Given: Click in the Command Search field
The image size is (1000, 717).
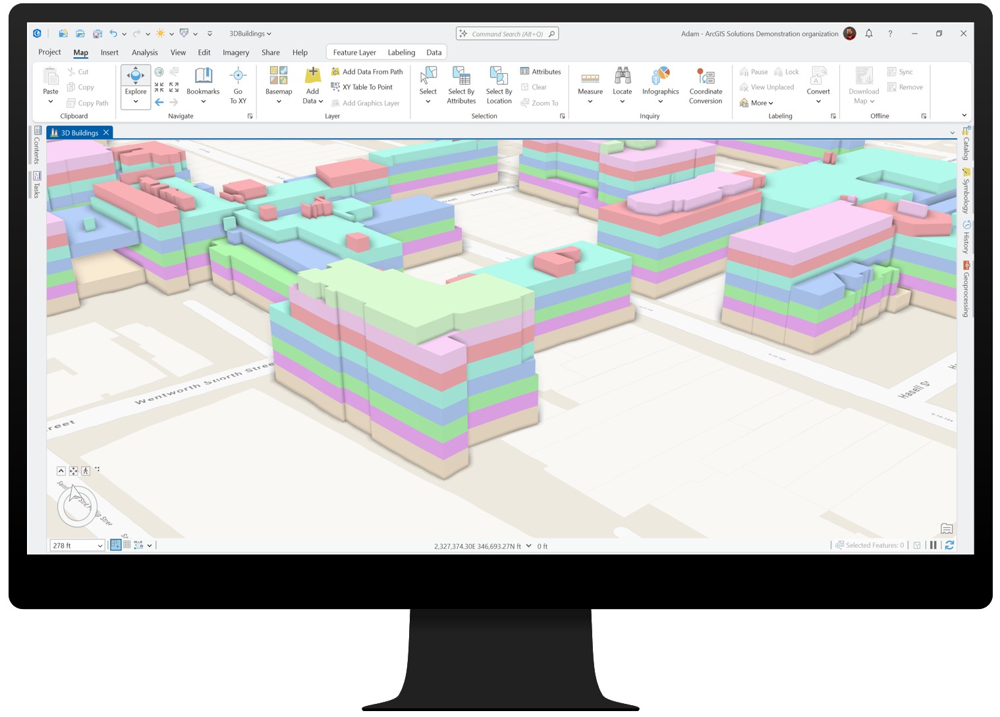Looking at the screenshot, I should [x=507, y=33].
